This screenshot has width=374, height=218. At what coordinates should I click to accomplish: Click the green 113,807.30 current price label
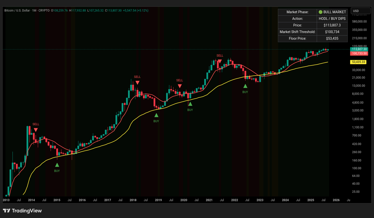(x=359, y=49)
